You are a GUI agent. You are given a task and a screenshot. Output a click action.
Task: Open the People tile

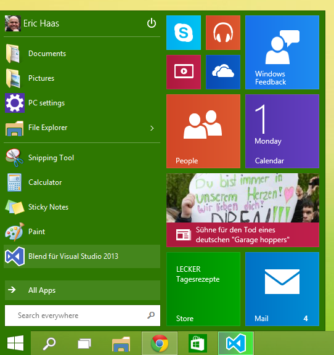point(203,131)
